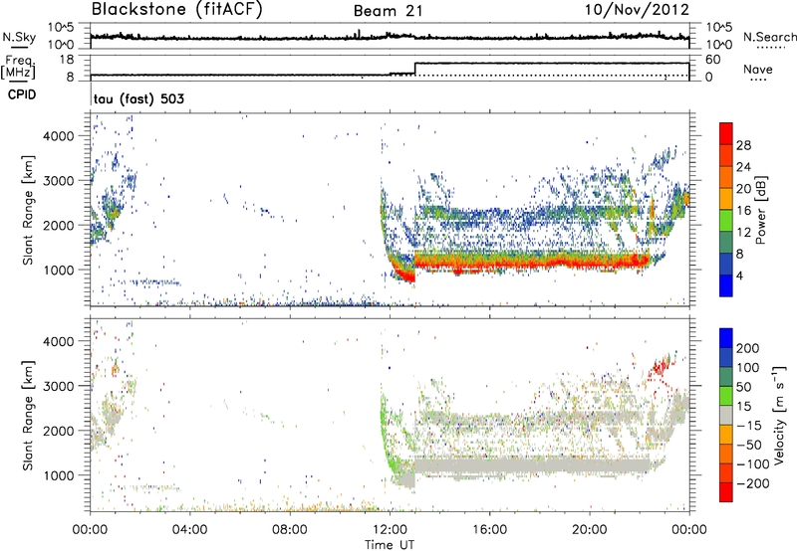This screenshot has width=797, height=551.
Task: Click the '2000' tick of the velocity panel
Action: coord(59,431)
